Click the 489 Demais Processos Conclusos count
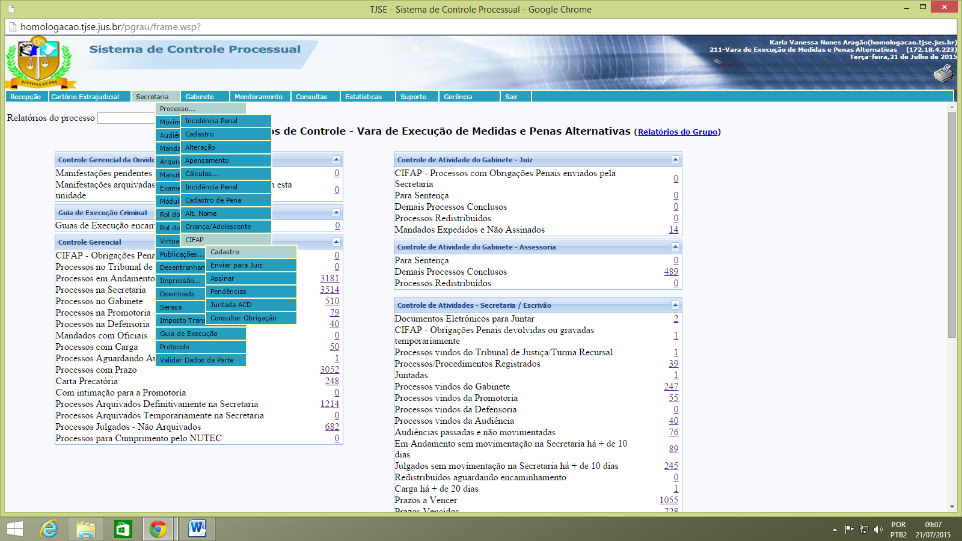The image size is (962, 541). 671,272
